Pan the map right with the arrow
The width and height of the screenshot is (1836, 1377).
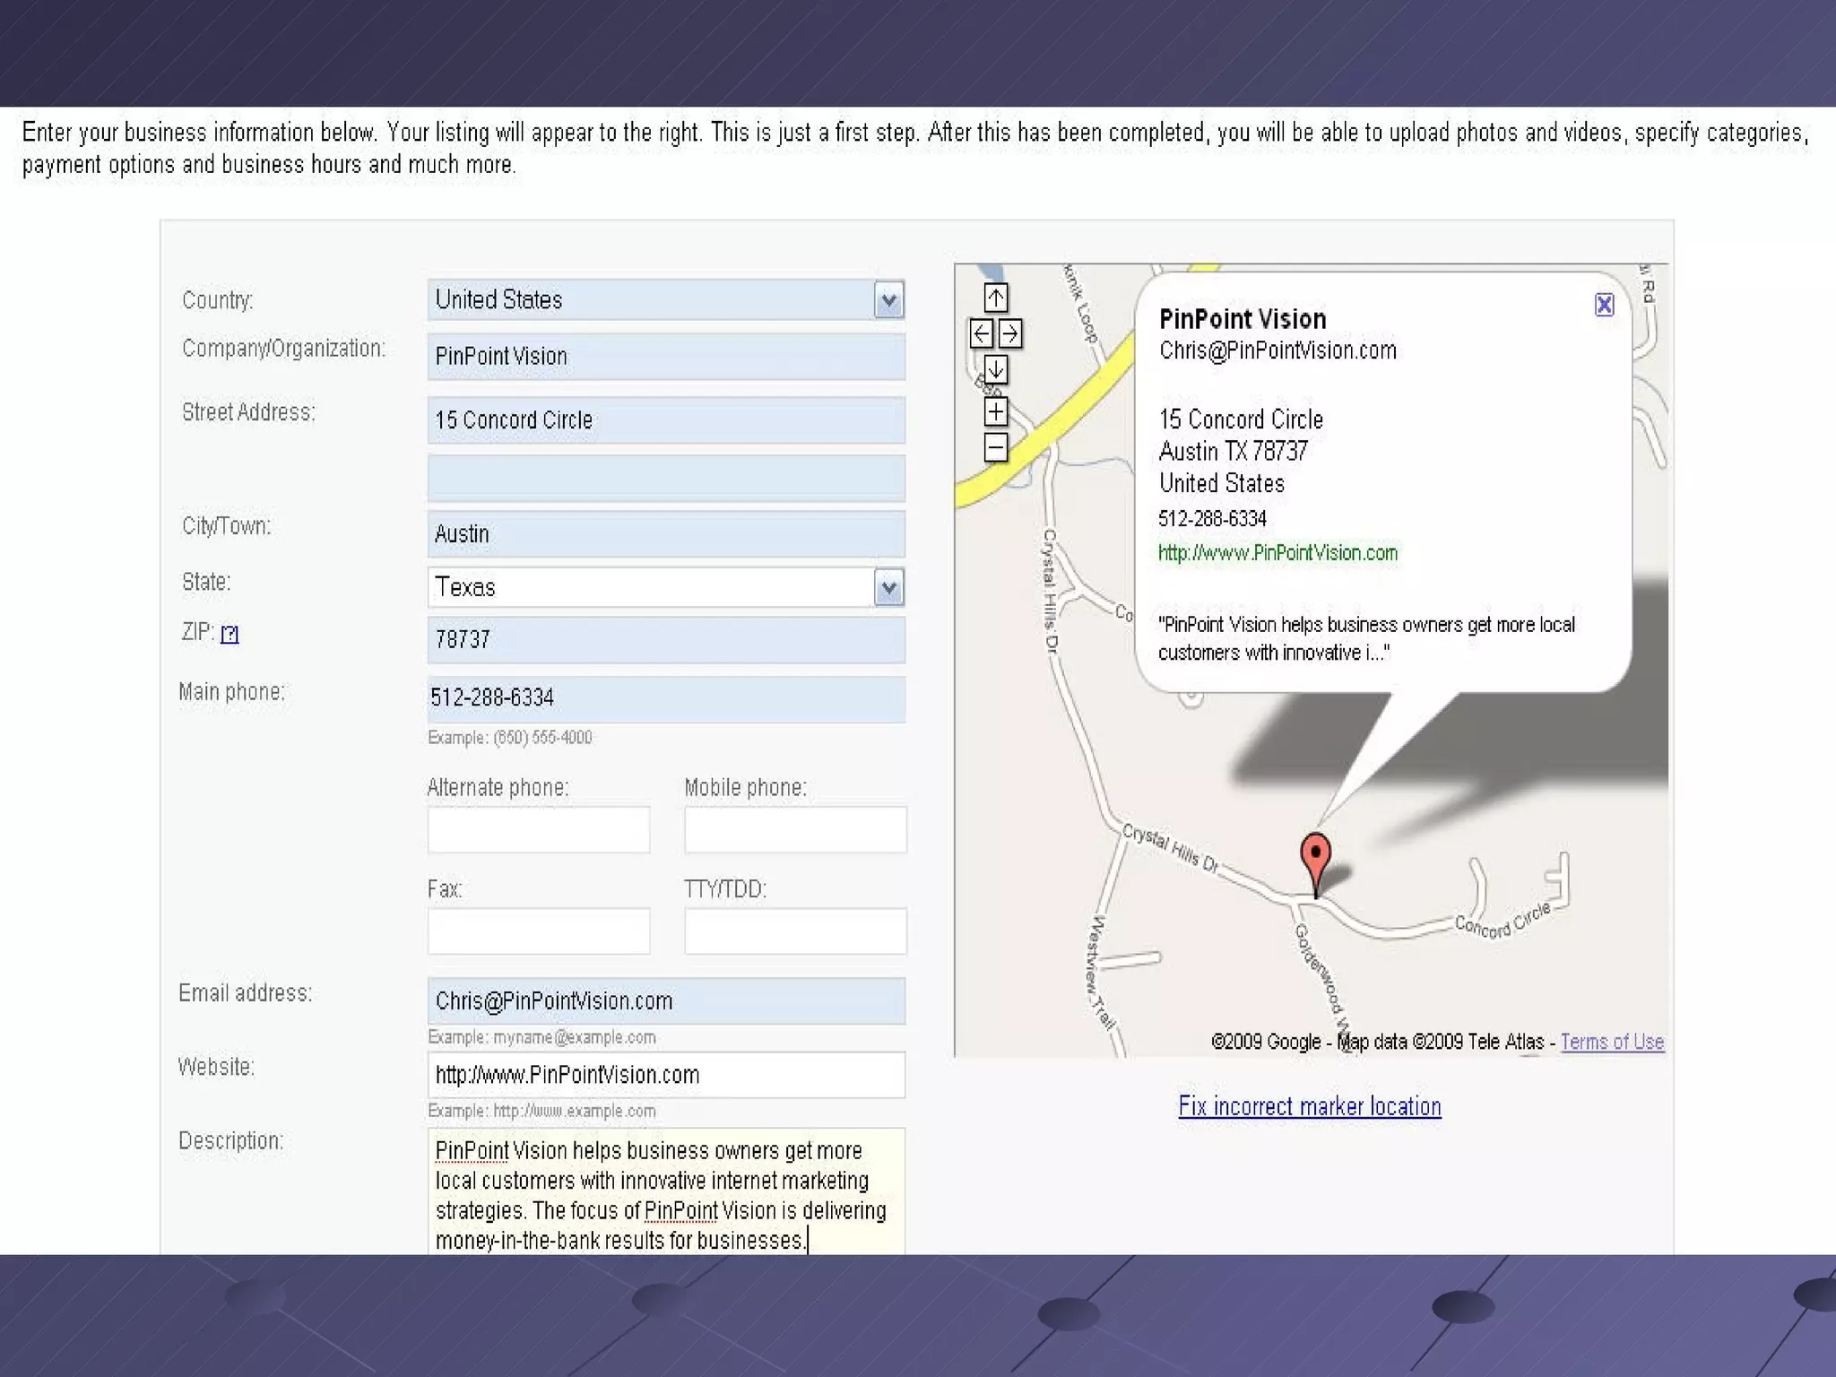point(1010,334)
